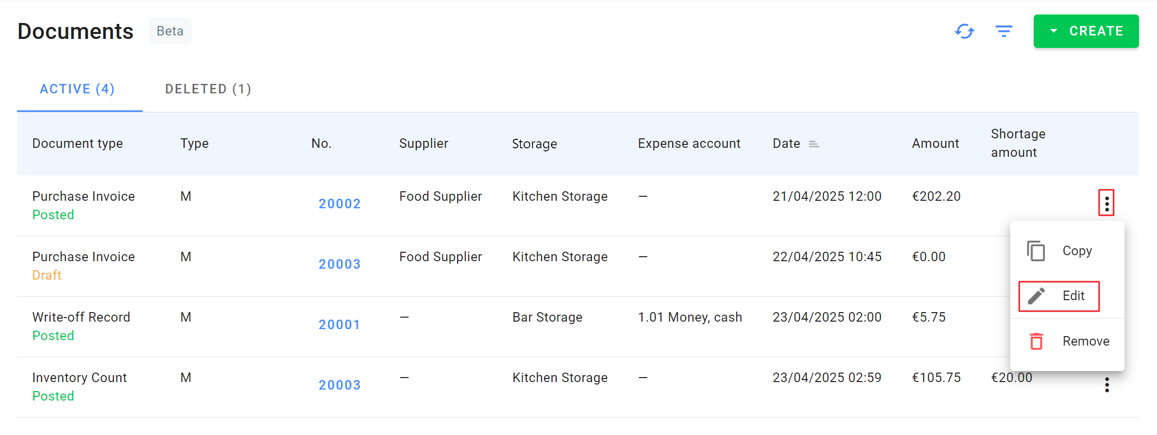This screenshot has width=1157, height=435.
Task: Click the Copy icon in context menu
Action: 1036,251
